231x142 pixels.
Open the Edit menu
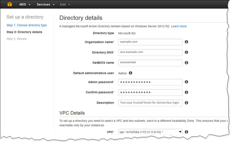click(x=65, y=5)
